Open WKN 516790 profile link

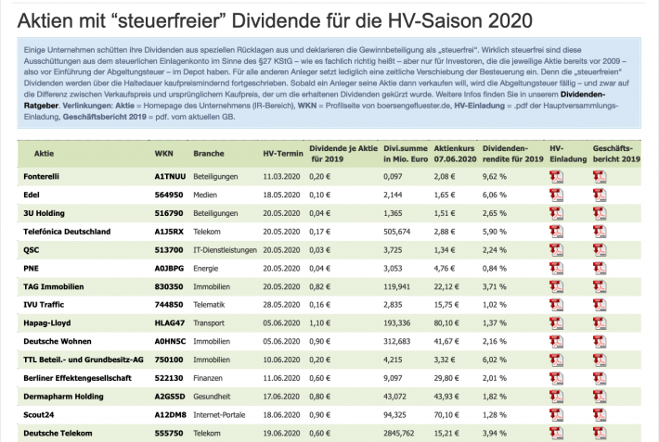(169, 213)
